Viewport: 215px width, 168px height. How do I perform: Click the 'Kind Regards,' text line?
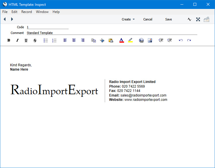point(21,65)
